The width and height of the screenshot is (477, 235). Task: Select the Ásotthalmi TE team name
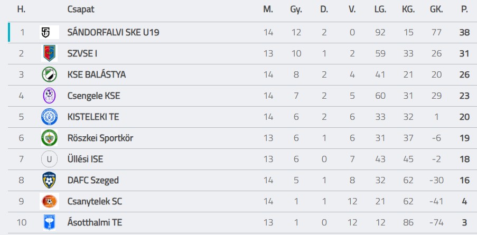95,222
